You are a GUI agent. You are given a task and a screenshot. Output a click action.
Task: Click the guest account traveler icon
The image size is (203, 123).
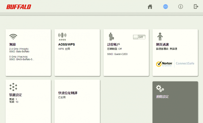coord(111,37)
